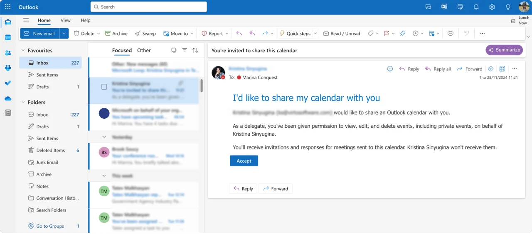532x234 pixels.
Task: Click the Archive toolbar button
Action: [116, 34]
